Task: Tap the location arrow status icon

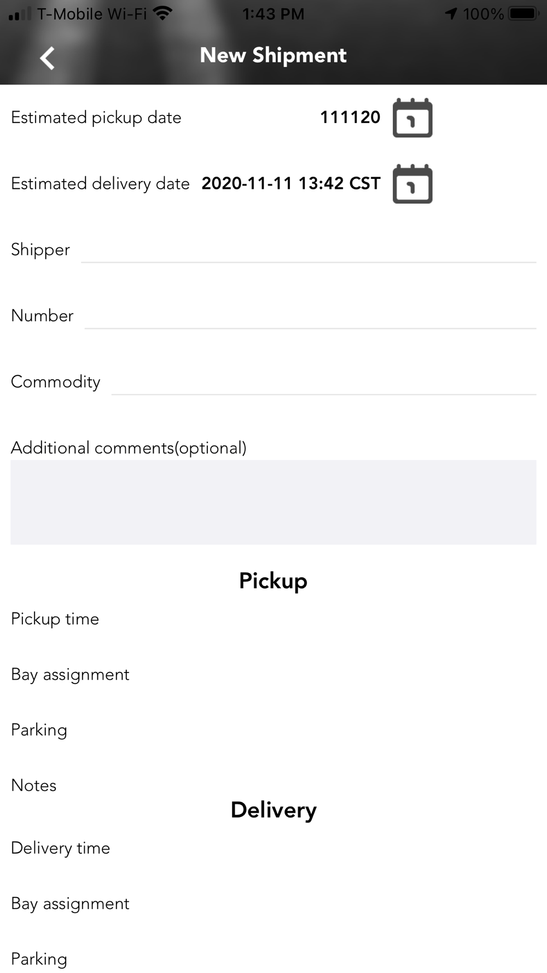Action: pos(451,14)
